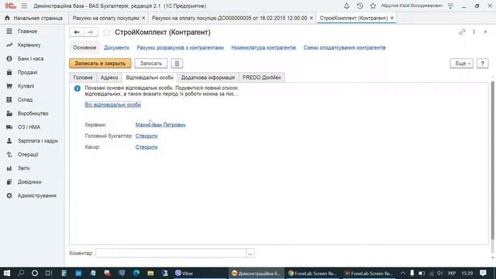Open Windows notification center icon

(483, 273)
